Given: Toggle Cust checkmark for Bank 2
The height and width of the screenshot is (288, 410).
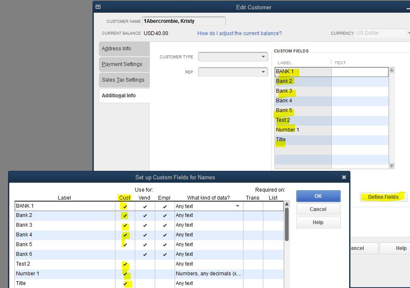Looking at the screenshot, I should [125, 216].
